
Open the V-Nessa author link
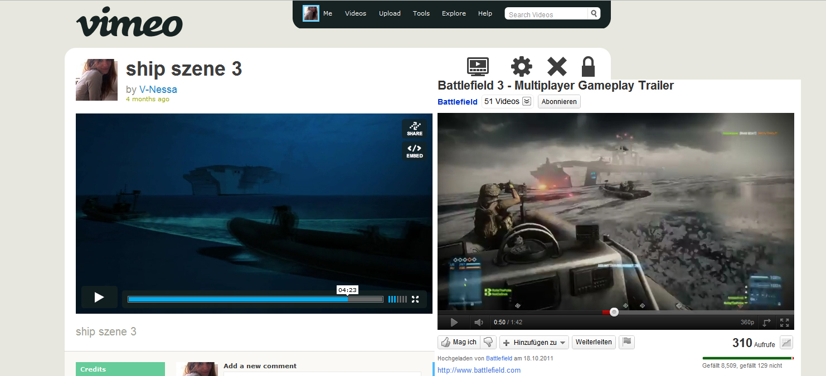pos(158,89)
